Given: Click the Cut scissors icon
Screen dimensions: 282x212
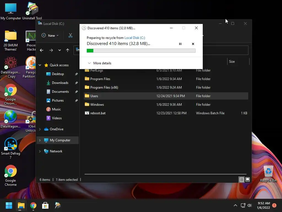Looking at the screenshot, I should click(70, 36).
